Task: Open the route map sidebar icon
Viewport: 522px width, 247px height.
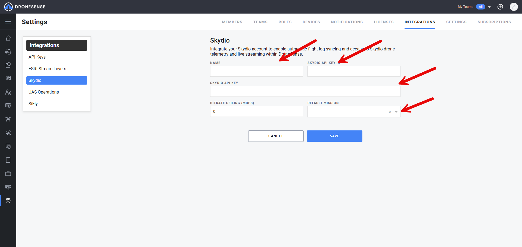Action: click(8, 78)
